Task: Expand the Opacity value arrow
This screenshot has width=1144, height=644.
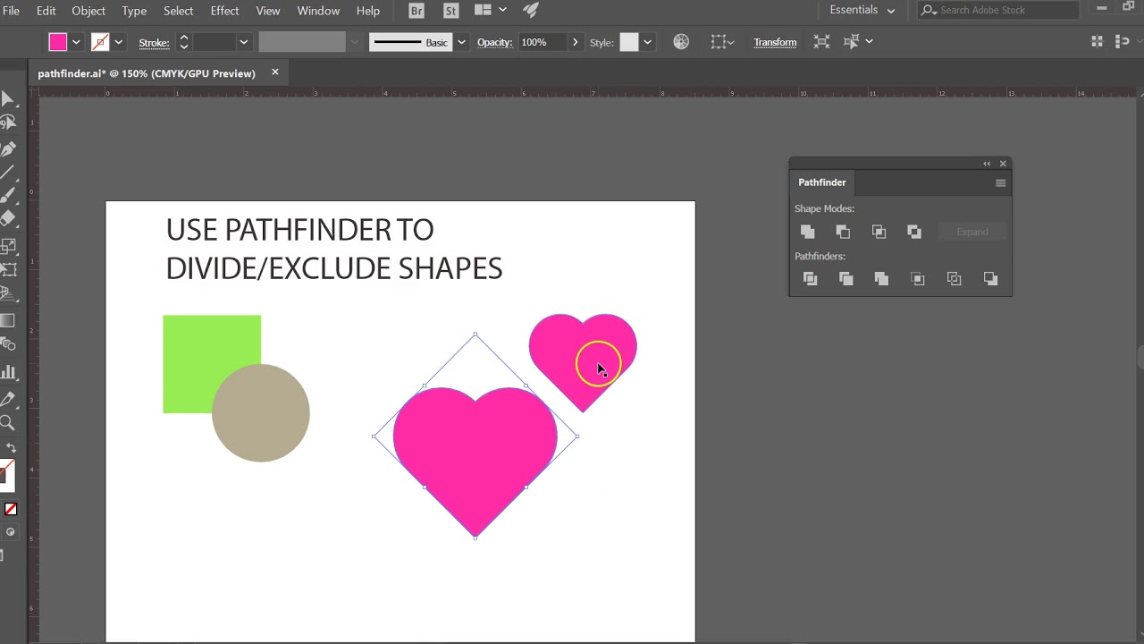Action: 575,42
